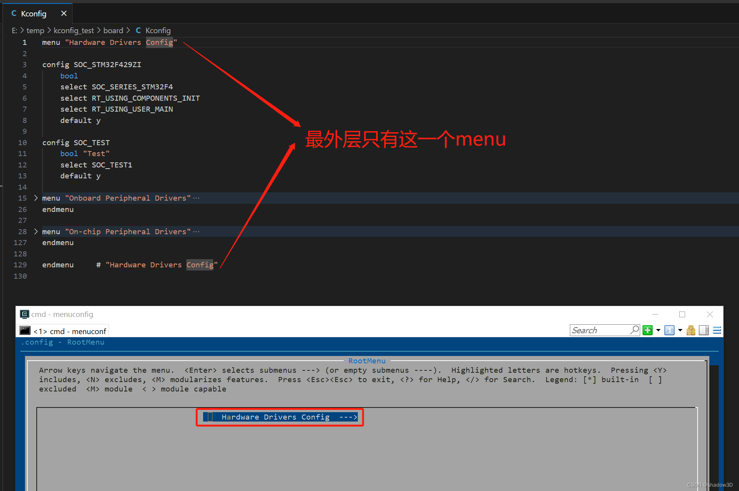Click "board" in the breadcrumb path
The width and height of the screenshot is (739, 491).
click(x=113, y=30)
